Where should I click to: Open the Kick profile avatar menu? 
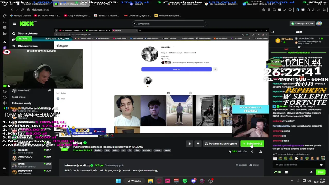(319, 24)
